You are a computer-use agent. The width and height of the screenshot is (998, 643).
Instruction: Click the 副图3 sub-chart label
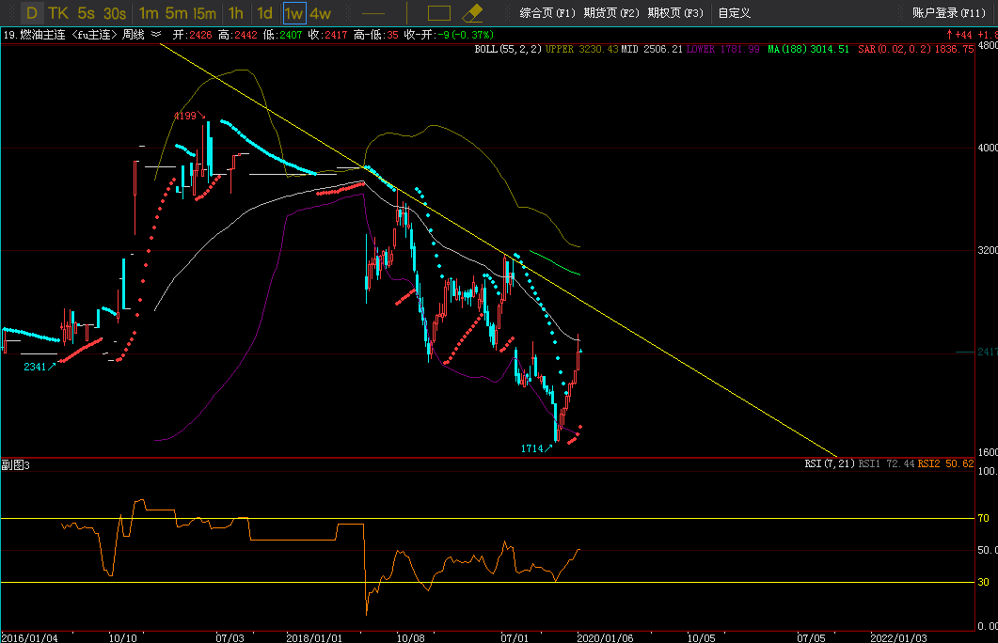15,465
